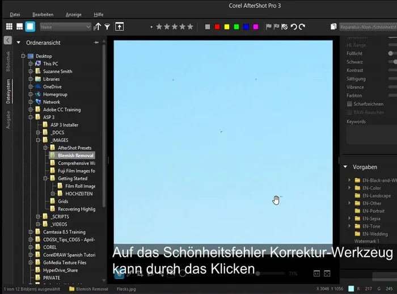
Task: Rotate image counterclockwise
Action: coord(294,27)
